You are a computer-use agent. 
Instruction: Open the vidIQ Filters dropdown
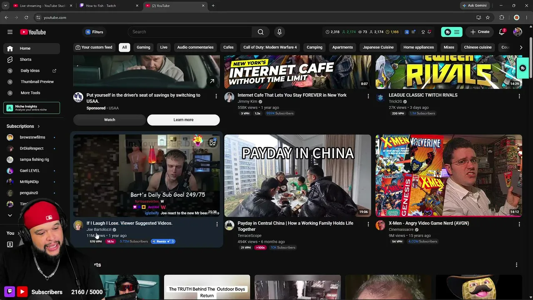click(94, 32)
